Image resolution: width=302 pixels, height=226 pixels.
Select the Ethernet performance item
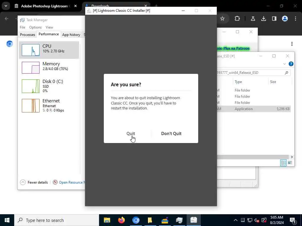(49, 105)
